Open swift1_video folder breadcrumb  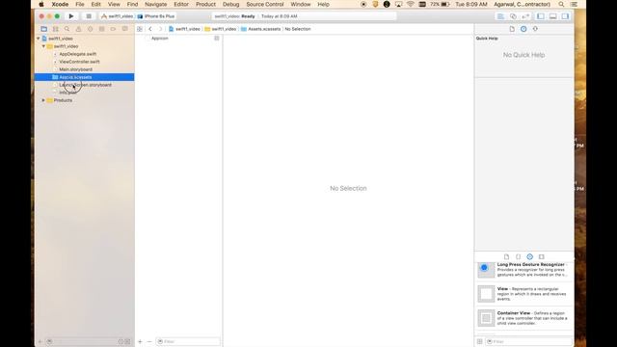(x=221, y=29)
